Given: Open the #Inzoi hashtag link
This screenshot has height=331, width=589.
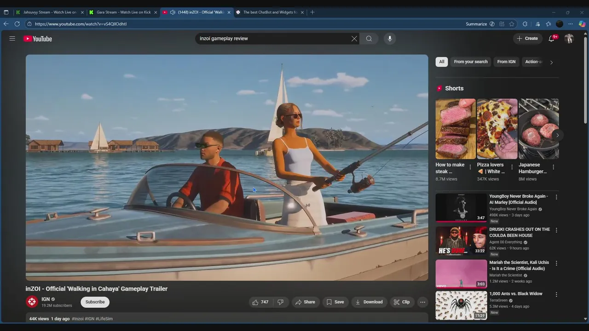Looking at the screenshot, I should pos(78,319).
